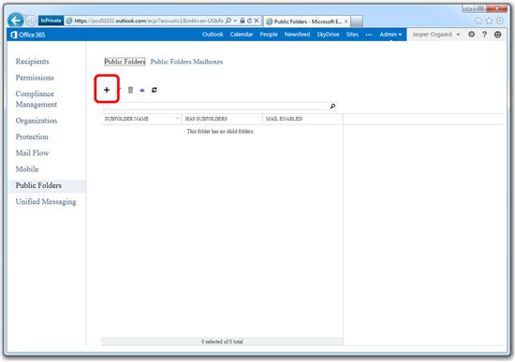
Task: Open the Outlook link in the top bar
Action: (x=213, y=34)
